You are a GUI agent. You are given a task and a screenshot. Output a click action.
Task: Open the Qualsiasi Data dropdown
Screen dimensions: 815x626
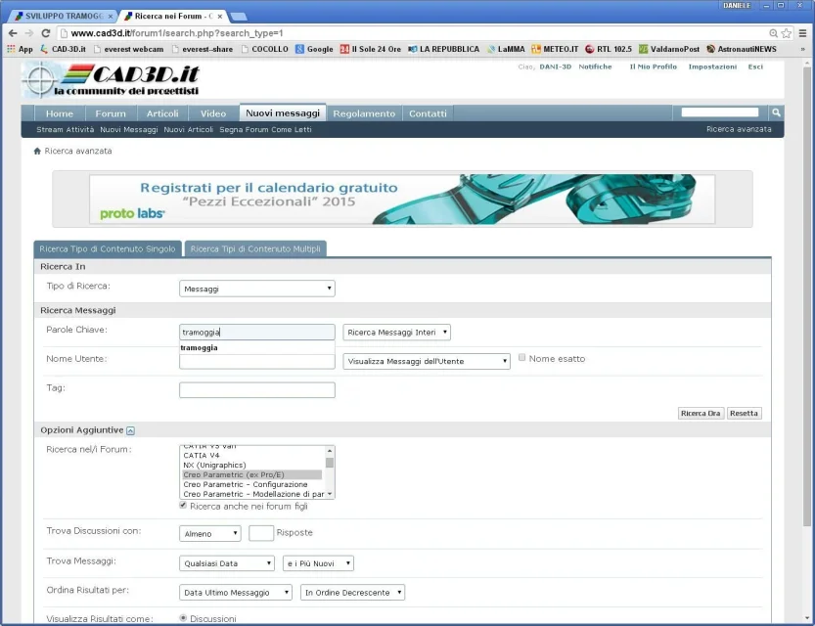pos(227,563)
